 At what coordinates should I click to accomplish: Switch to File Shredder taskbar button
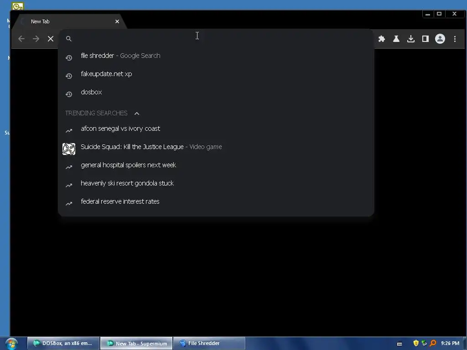[x=209, y=343]
